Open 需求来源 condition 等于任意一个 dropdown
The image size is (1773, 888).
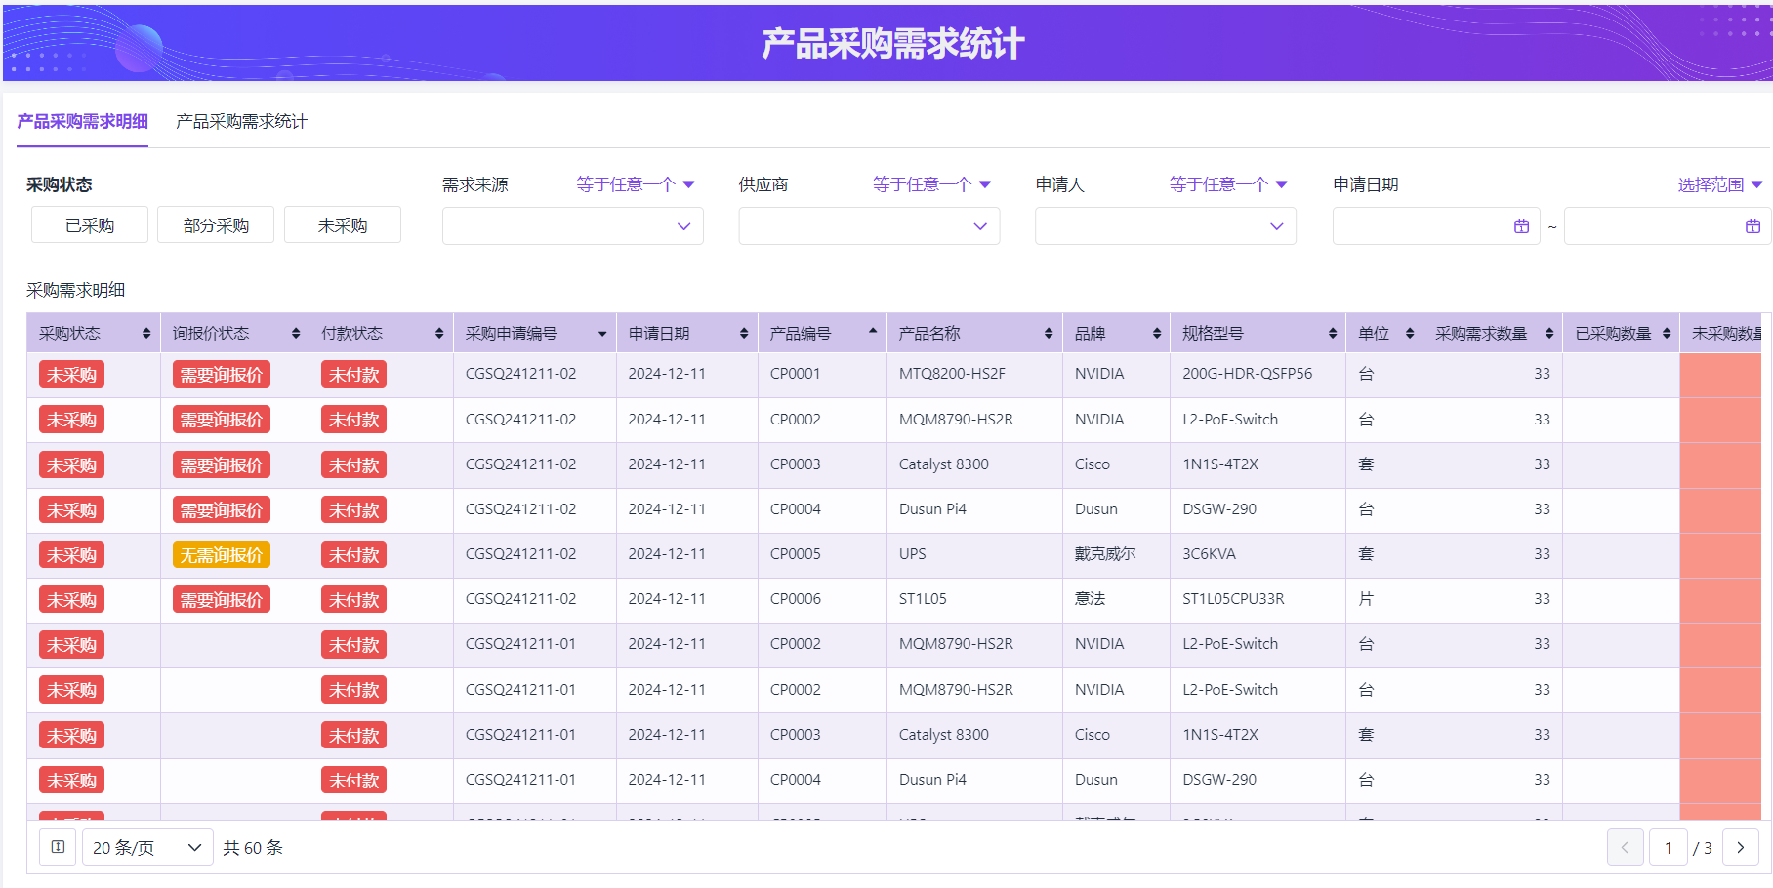(x=635, y=184)
